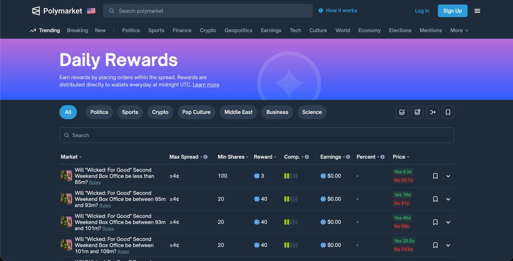Click Percent column info icon
This screenshot has height=261, width=513.
click(x=383, y=157)
